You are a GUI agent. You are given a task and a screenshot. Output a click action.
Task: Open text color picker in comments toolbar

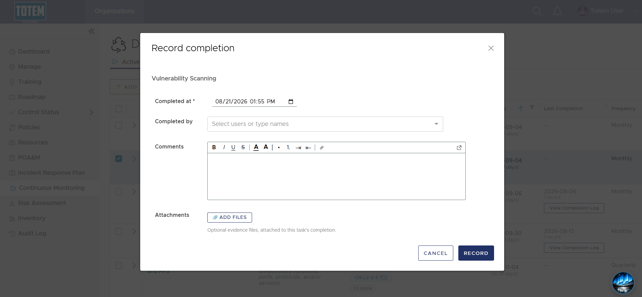click(256, 147)
